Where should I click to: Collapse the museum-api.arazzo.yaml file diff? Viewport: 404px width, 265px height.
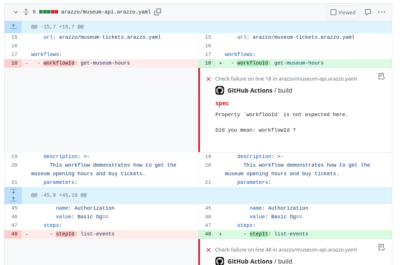(16, 12)
